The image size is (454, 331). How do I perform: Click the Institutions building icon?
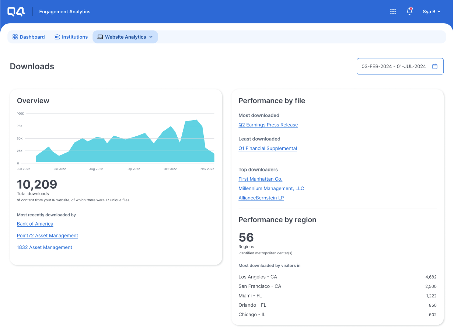[x=57, y=37]
